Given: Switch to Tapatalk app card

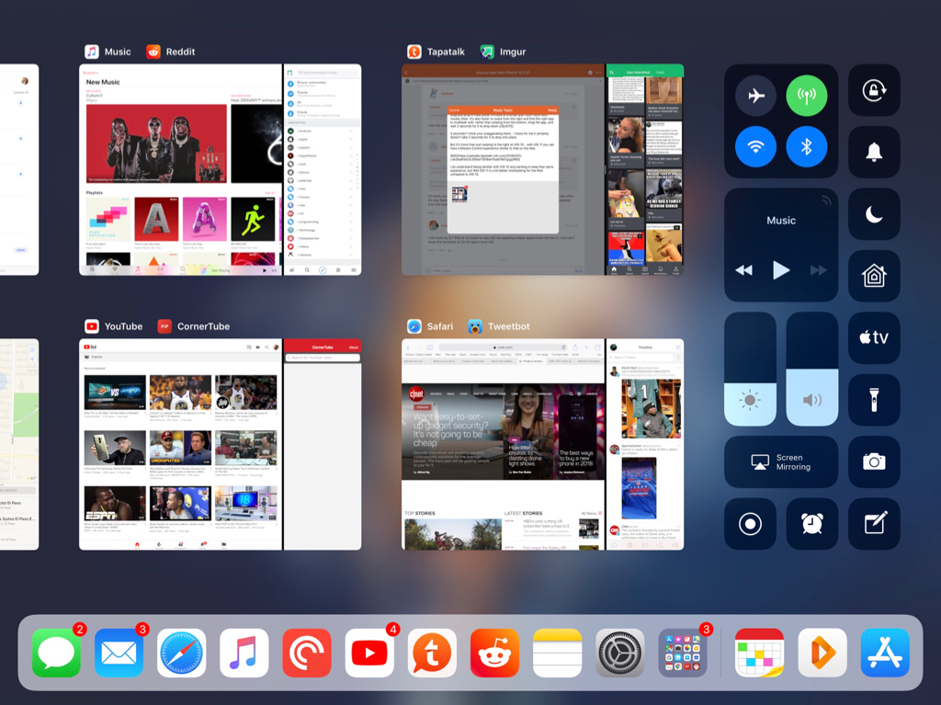Looking at the screenshot, I should (503, 169).
